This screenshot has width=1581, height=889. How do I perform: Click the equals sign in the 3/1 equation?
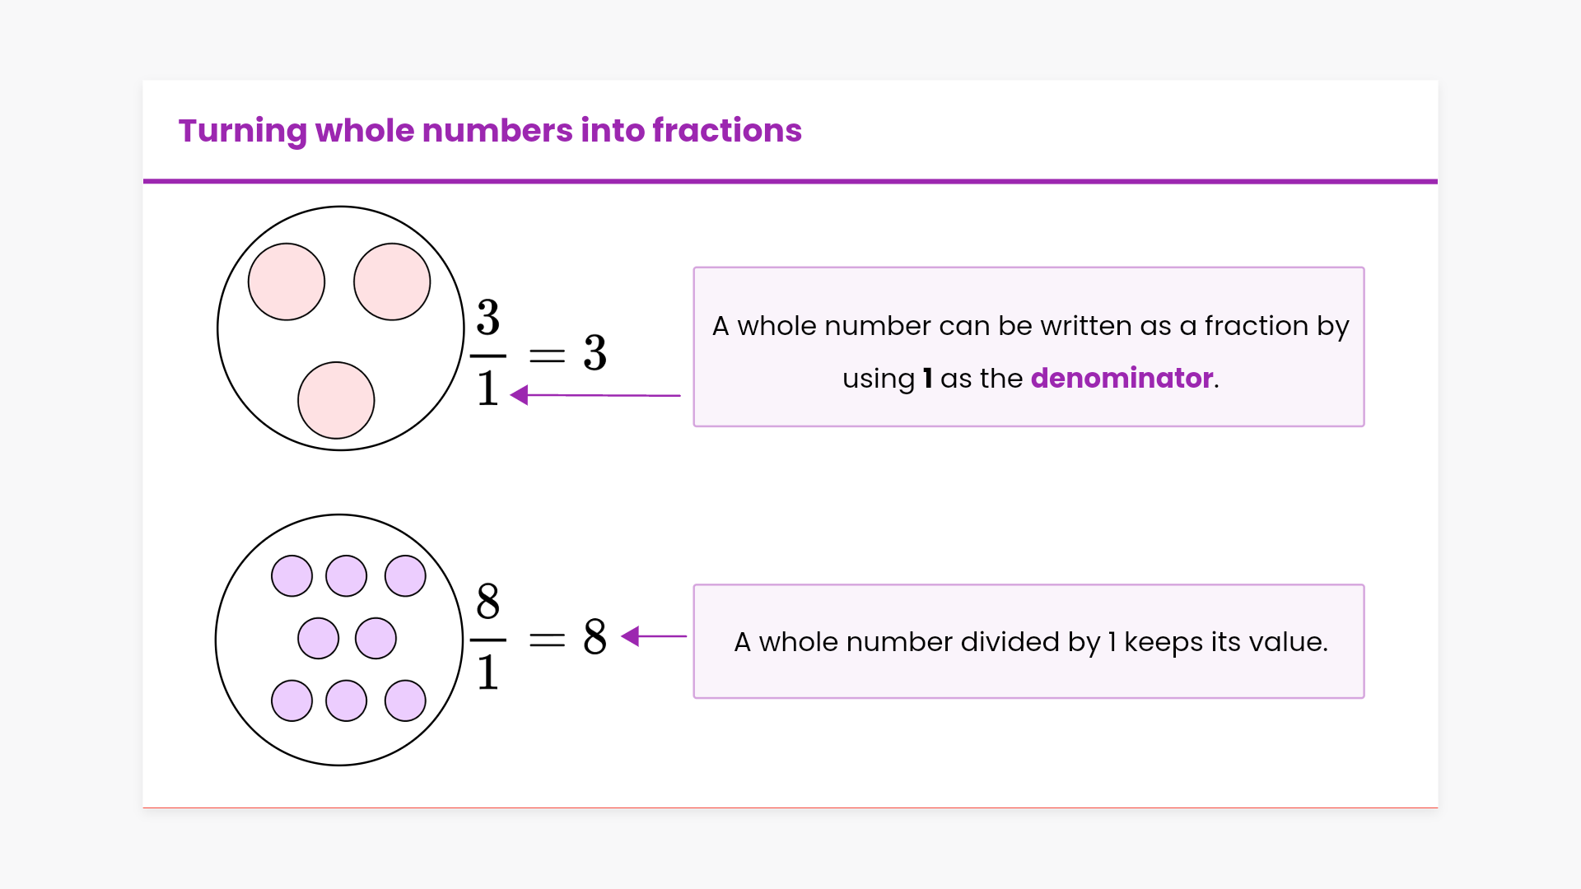point(547,355)
